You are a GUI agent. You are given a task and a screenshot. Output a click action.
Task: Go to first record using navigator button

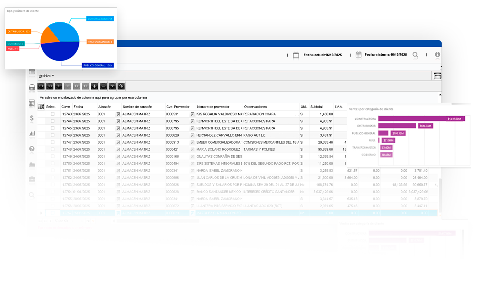41,86
